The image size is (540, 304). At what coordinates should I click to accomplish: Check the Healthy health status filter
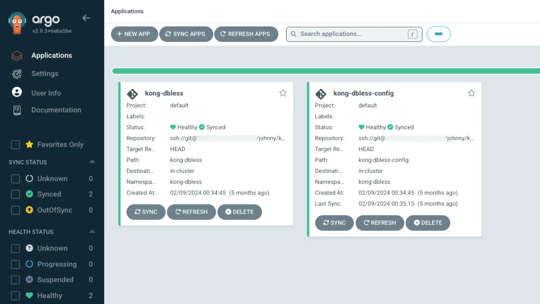point(16,296)
